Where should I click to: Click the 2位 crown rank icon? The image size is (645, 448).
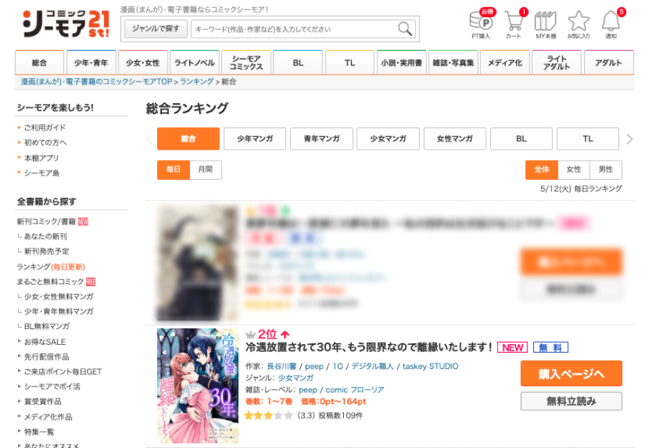coord(250,335)
